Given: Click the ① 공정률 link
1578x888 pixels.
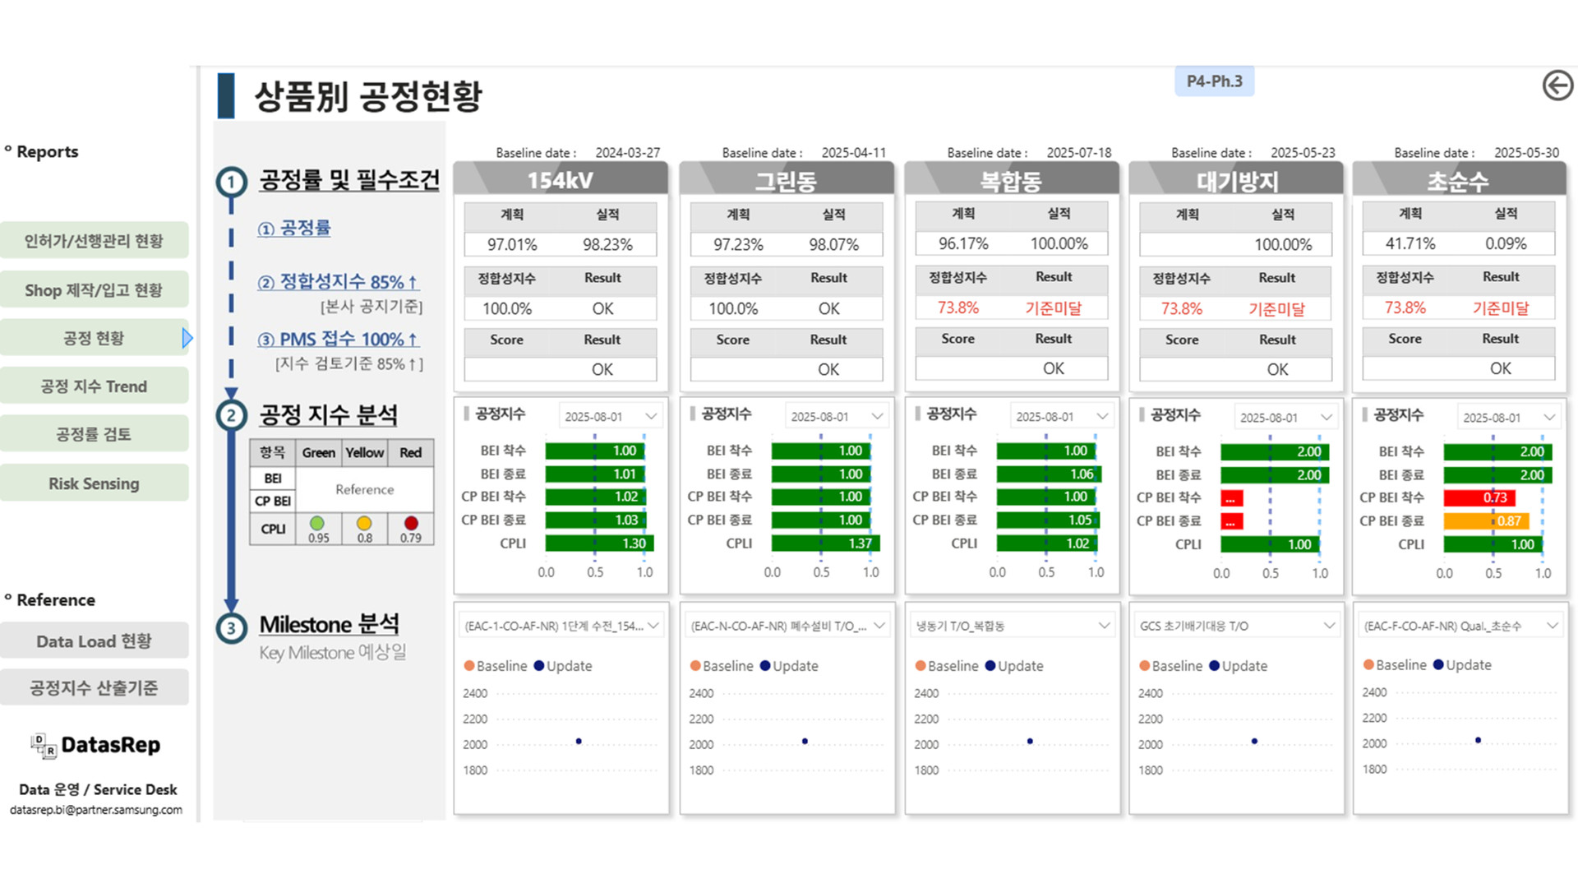Looking at the screenshot, I should click(296, 229).
